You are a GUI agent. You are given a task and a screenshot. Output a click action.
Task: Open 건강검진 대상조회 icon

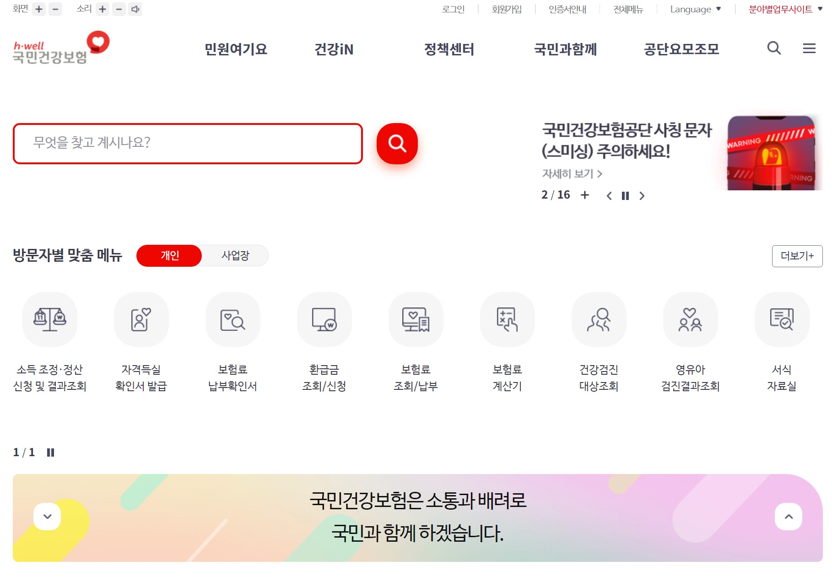click(x=599, y=319)
